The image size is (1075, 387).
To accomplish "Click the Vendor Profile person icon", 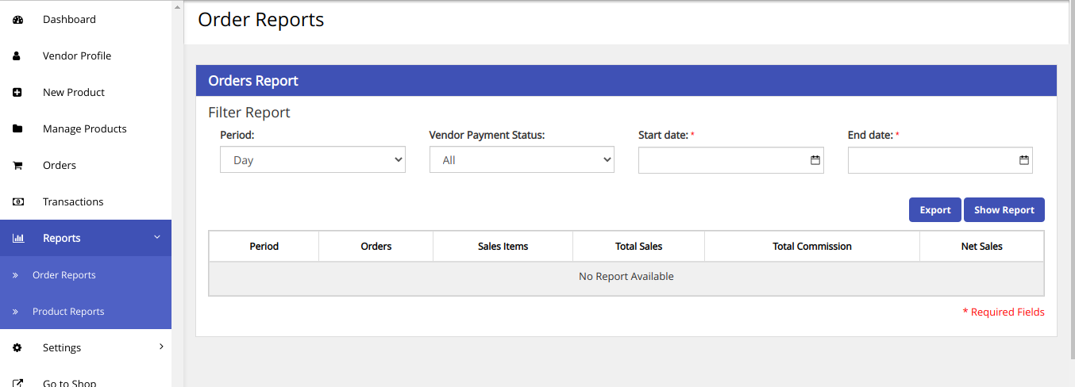I will coord(17,56).
